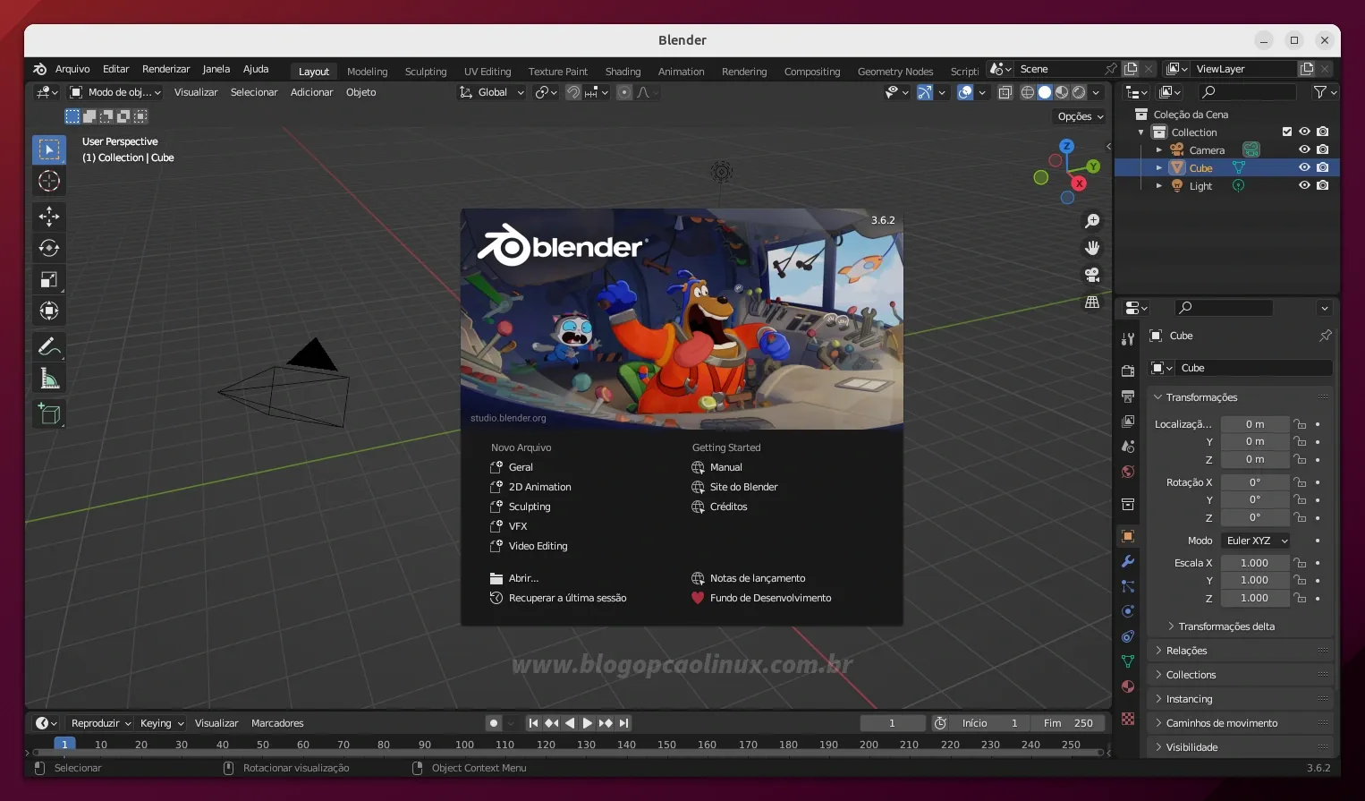The width and height of the screenshot is (1365, 801).
Task: Activate the Cursor tool
Action: point(49,181)
